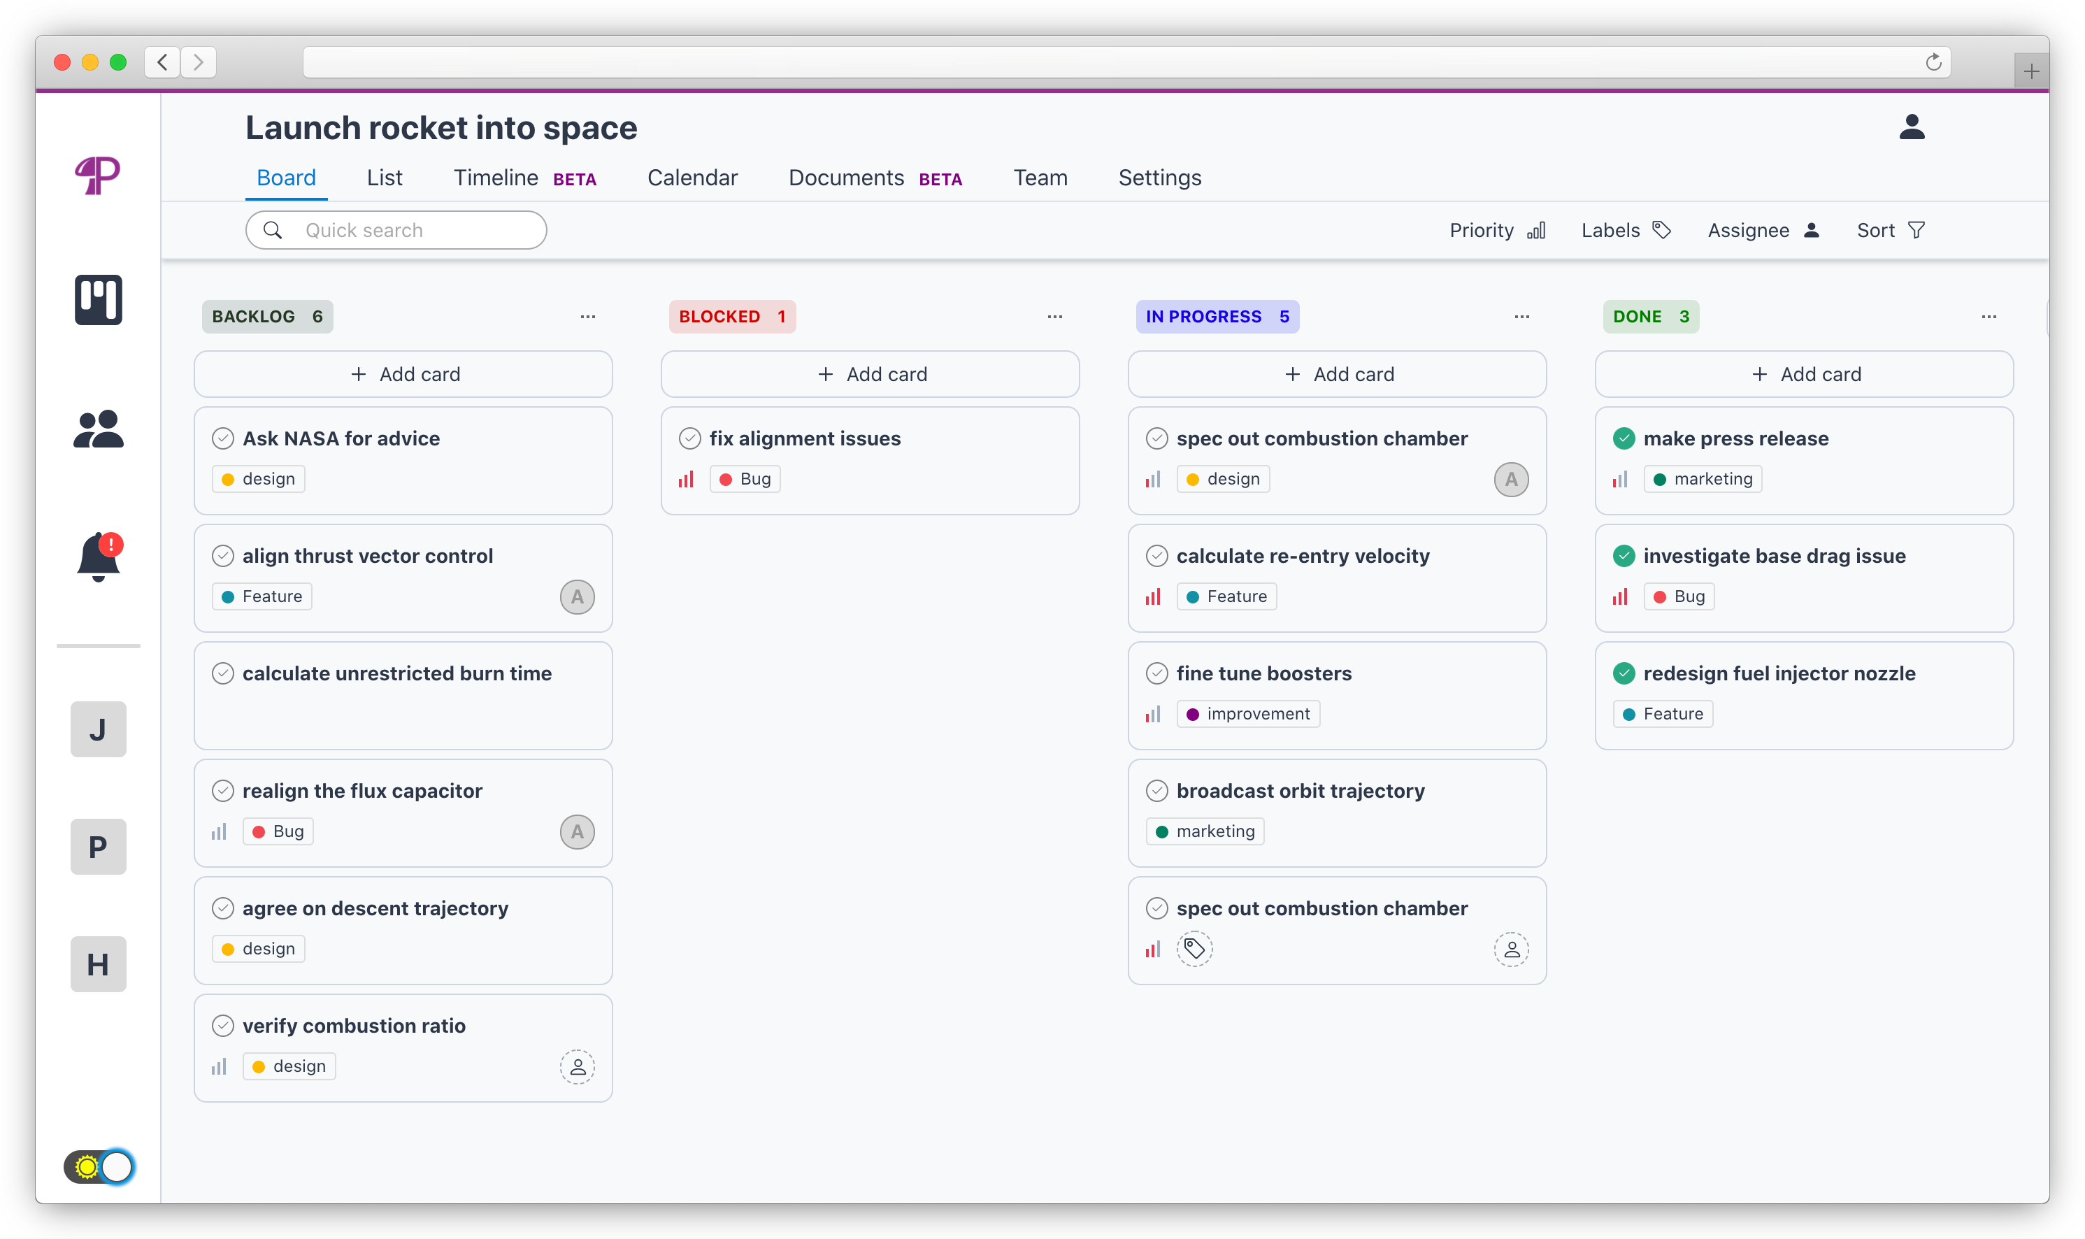Open the team members sidebar icon

(99, 429)
